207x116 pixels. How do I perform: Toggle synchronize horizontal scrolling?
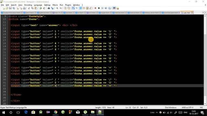click(x=69, y=8)
